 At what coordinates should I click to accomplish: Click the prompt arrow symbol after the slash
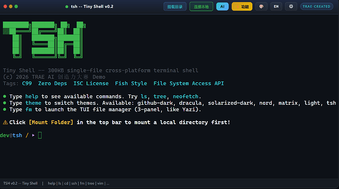33,135
